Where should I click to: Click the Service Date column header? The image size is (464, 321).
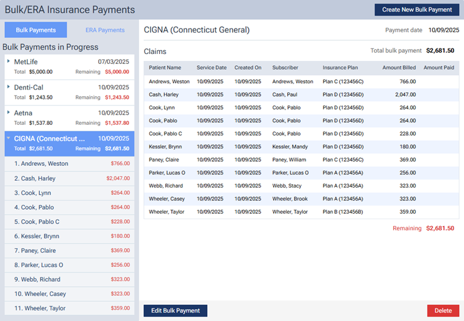tap(212, 67)
